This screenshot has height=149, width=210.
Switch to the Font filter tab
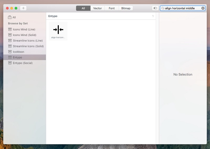click(112, 8)
